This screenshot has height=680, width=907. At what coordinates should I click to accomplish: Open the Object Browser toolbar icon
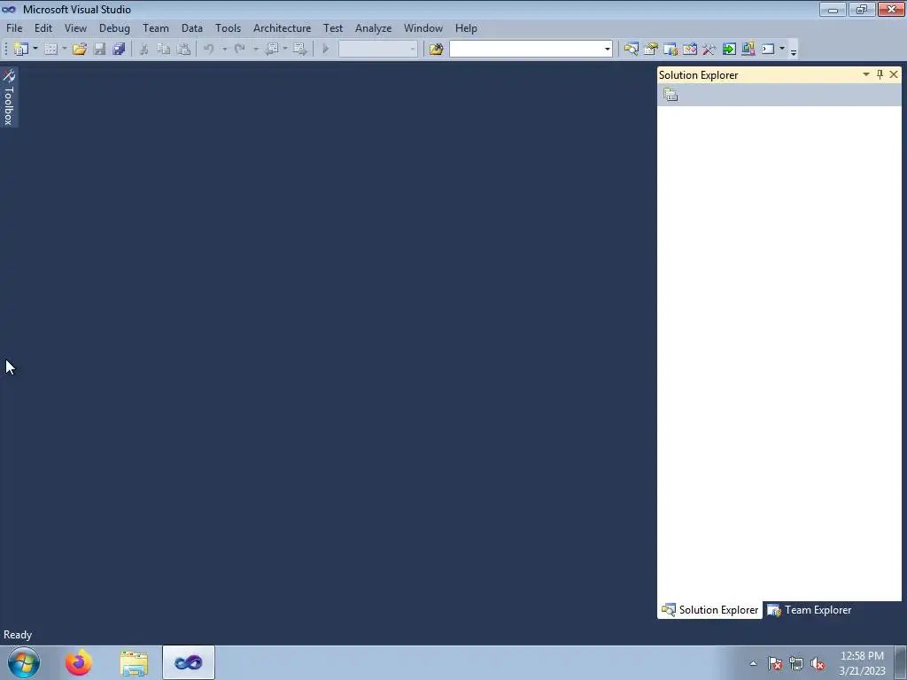(690, 50)
